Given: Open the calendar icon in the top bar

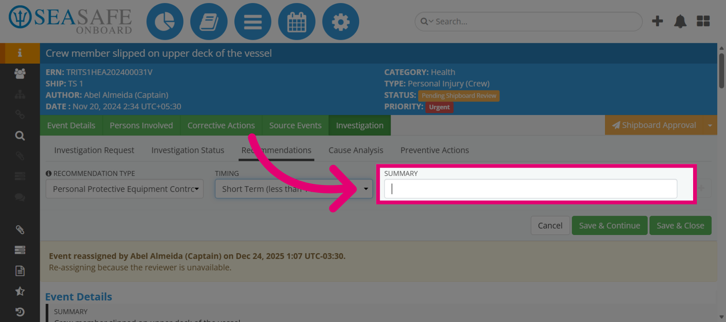Looking at the screenshot, I should coord(296,22).
